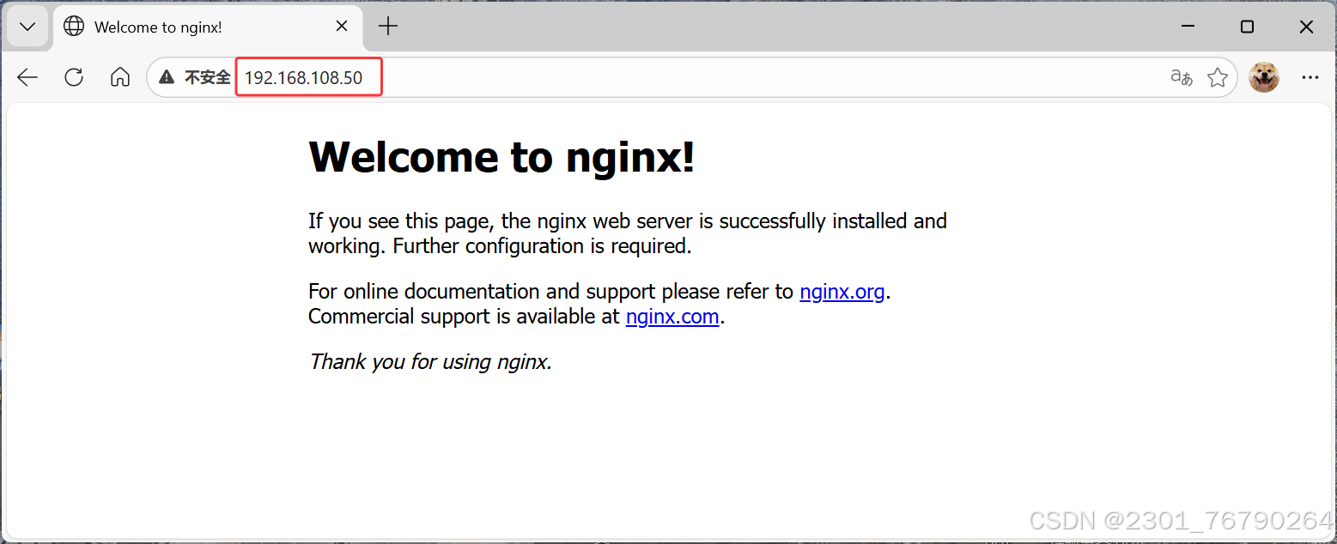This screenshot has height=544, width=1337.
Task: Click the globe favicon on the tab
Action: (75, 27)
